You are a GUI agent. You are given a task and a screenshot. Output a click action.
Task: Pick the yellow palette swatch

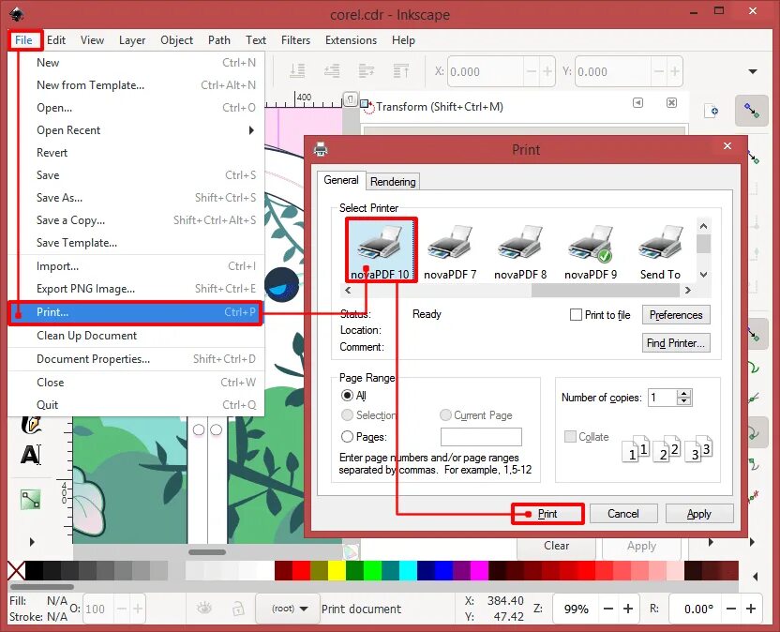click(337, 571)
